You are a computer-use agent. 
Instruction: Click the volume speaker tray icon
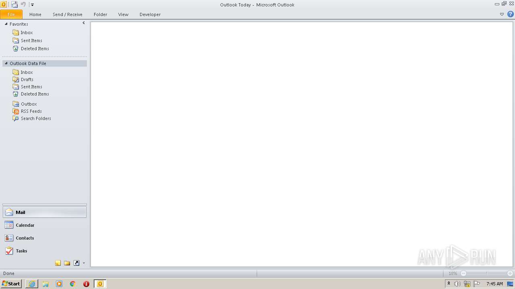pos(457,284)
